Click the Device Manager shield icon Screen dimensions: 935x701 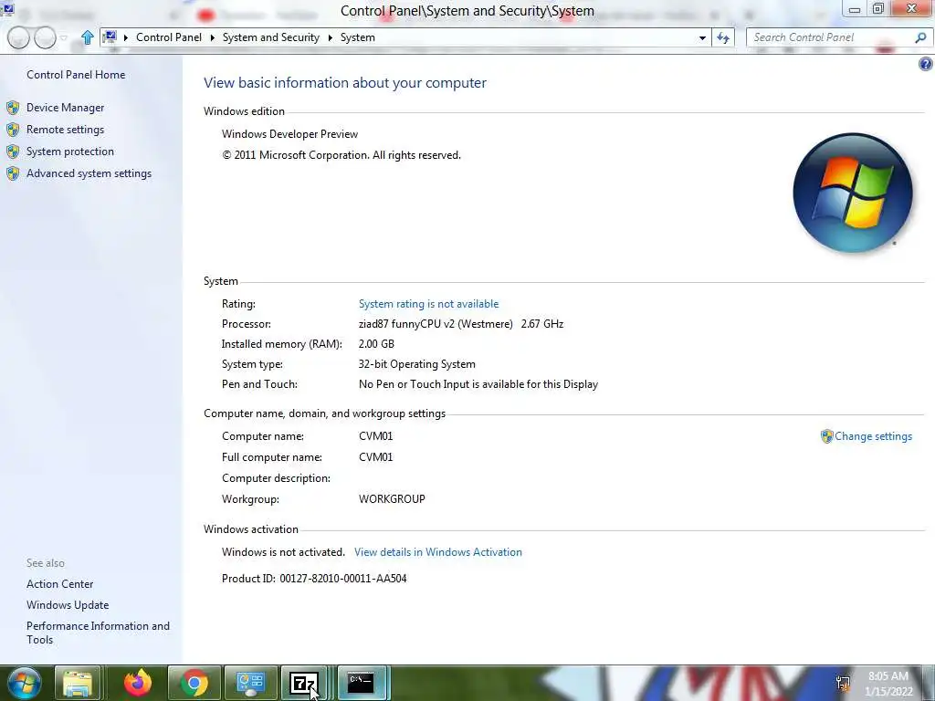click(x=13, y=108)
